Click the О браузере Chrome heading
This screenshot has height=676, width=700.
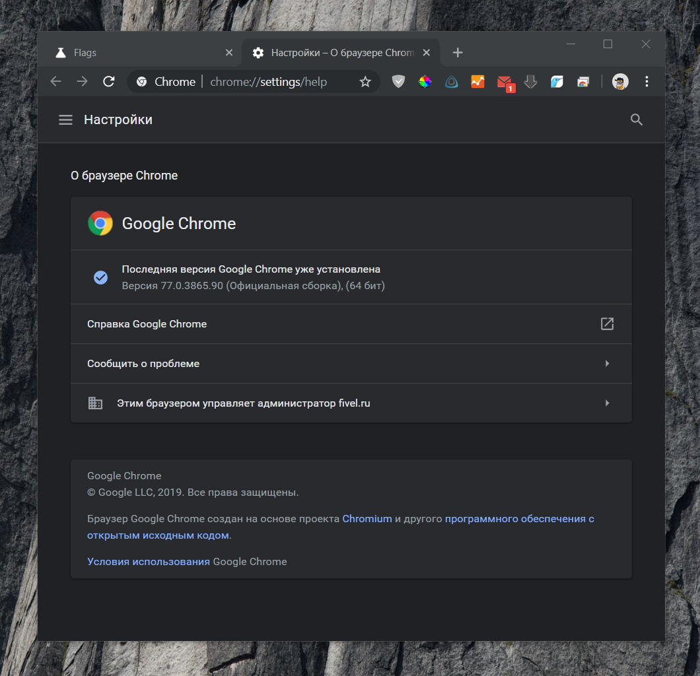tap(124, 176)
